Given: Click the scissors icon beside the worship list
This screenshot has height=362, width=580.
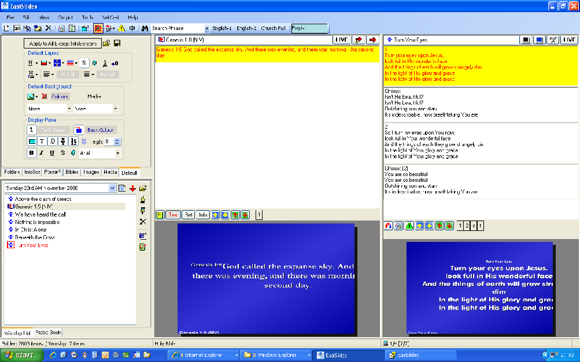Looking at the screenshot, I should click(143, 222).
